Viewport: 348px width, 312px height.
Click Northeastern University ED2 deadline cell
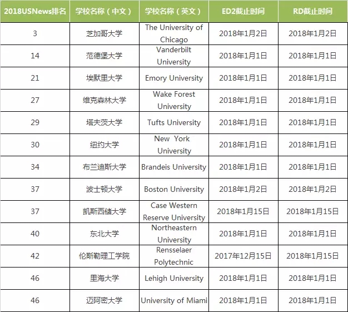coord(243,234)
